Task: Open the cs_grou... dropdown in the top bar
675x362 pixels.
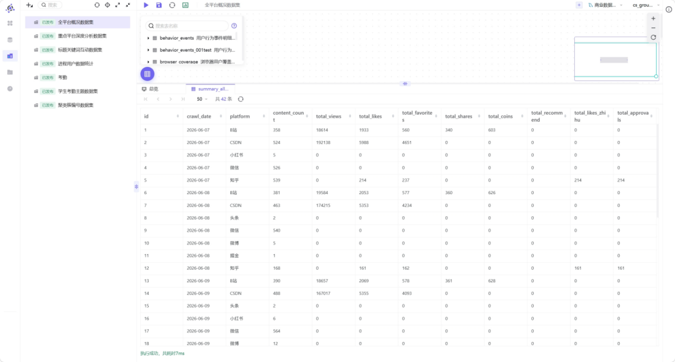Action: click(646, 5)
